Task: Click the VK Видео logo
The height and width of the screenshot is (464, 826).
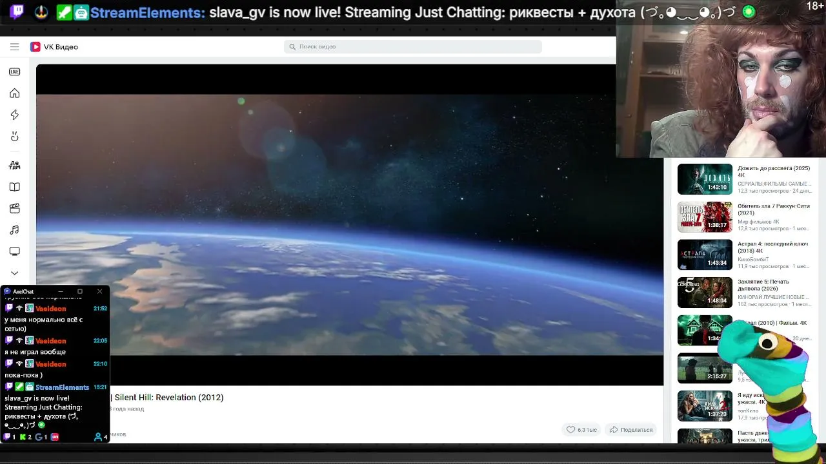Action: click(54, 46)
